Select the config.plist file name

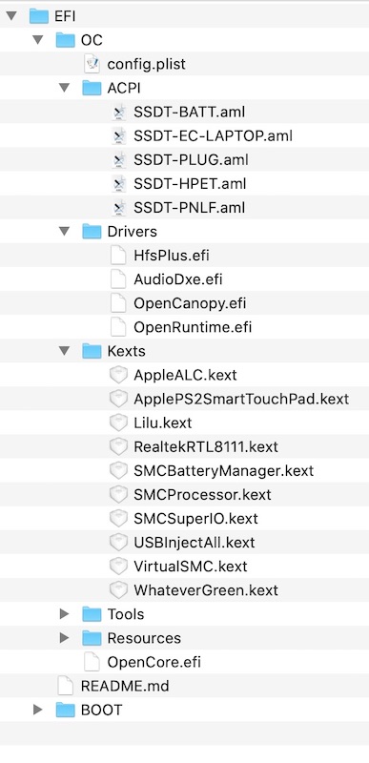point(146,64)
